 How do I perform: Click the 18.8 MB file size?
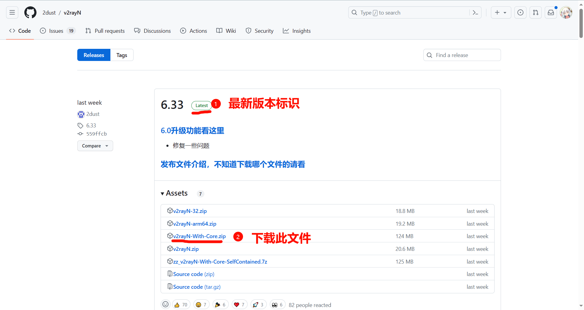click(405, 211)
